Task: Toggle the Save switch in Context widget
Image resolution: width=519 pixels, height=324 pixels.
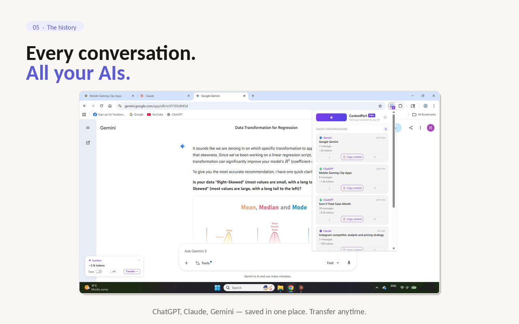Action: point(99,272)
